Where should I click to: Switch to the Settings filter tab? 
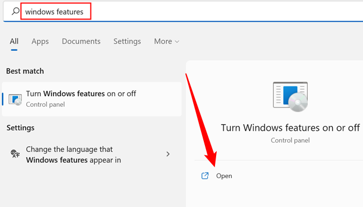point(127,41)
